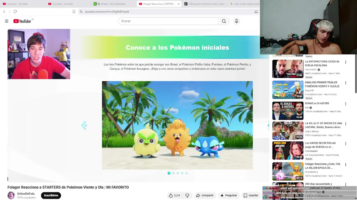Dislike the video

click(187, 196)
